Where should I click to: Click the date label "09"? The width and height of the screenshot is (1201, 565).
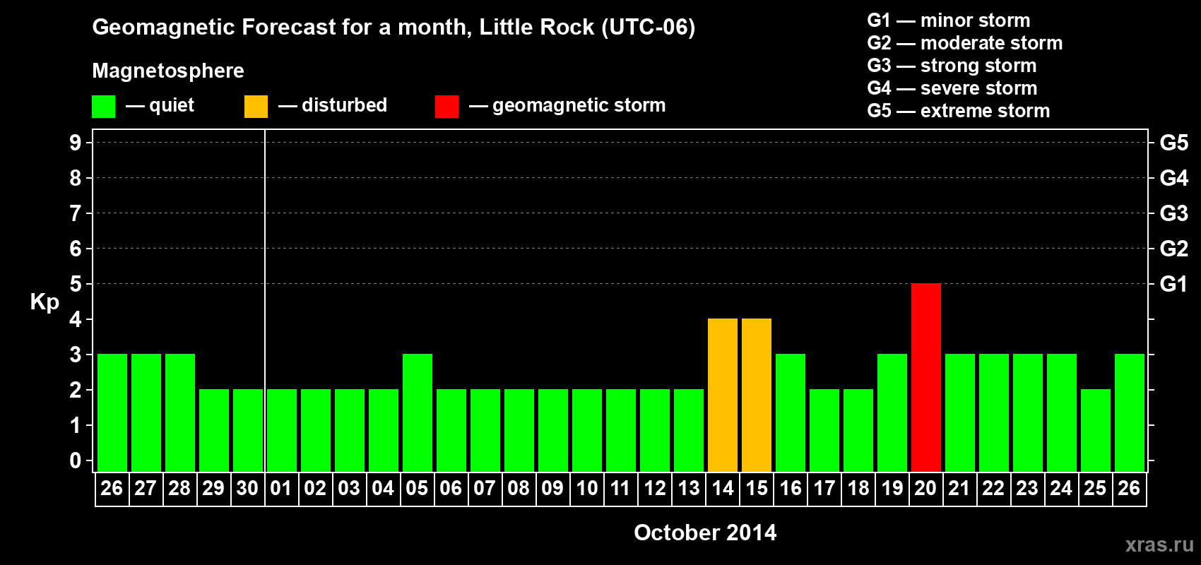tap(552, 489)
